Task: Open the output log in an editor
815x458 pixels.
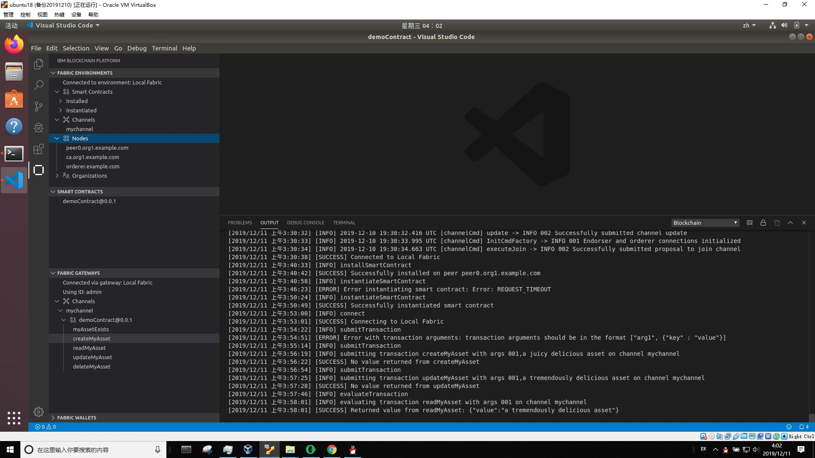Action: point(777,222)
